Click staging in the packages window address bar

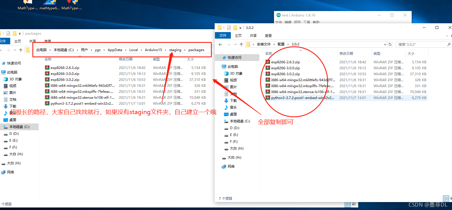(x=175, y=50)
